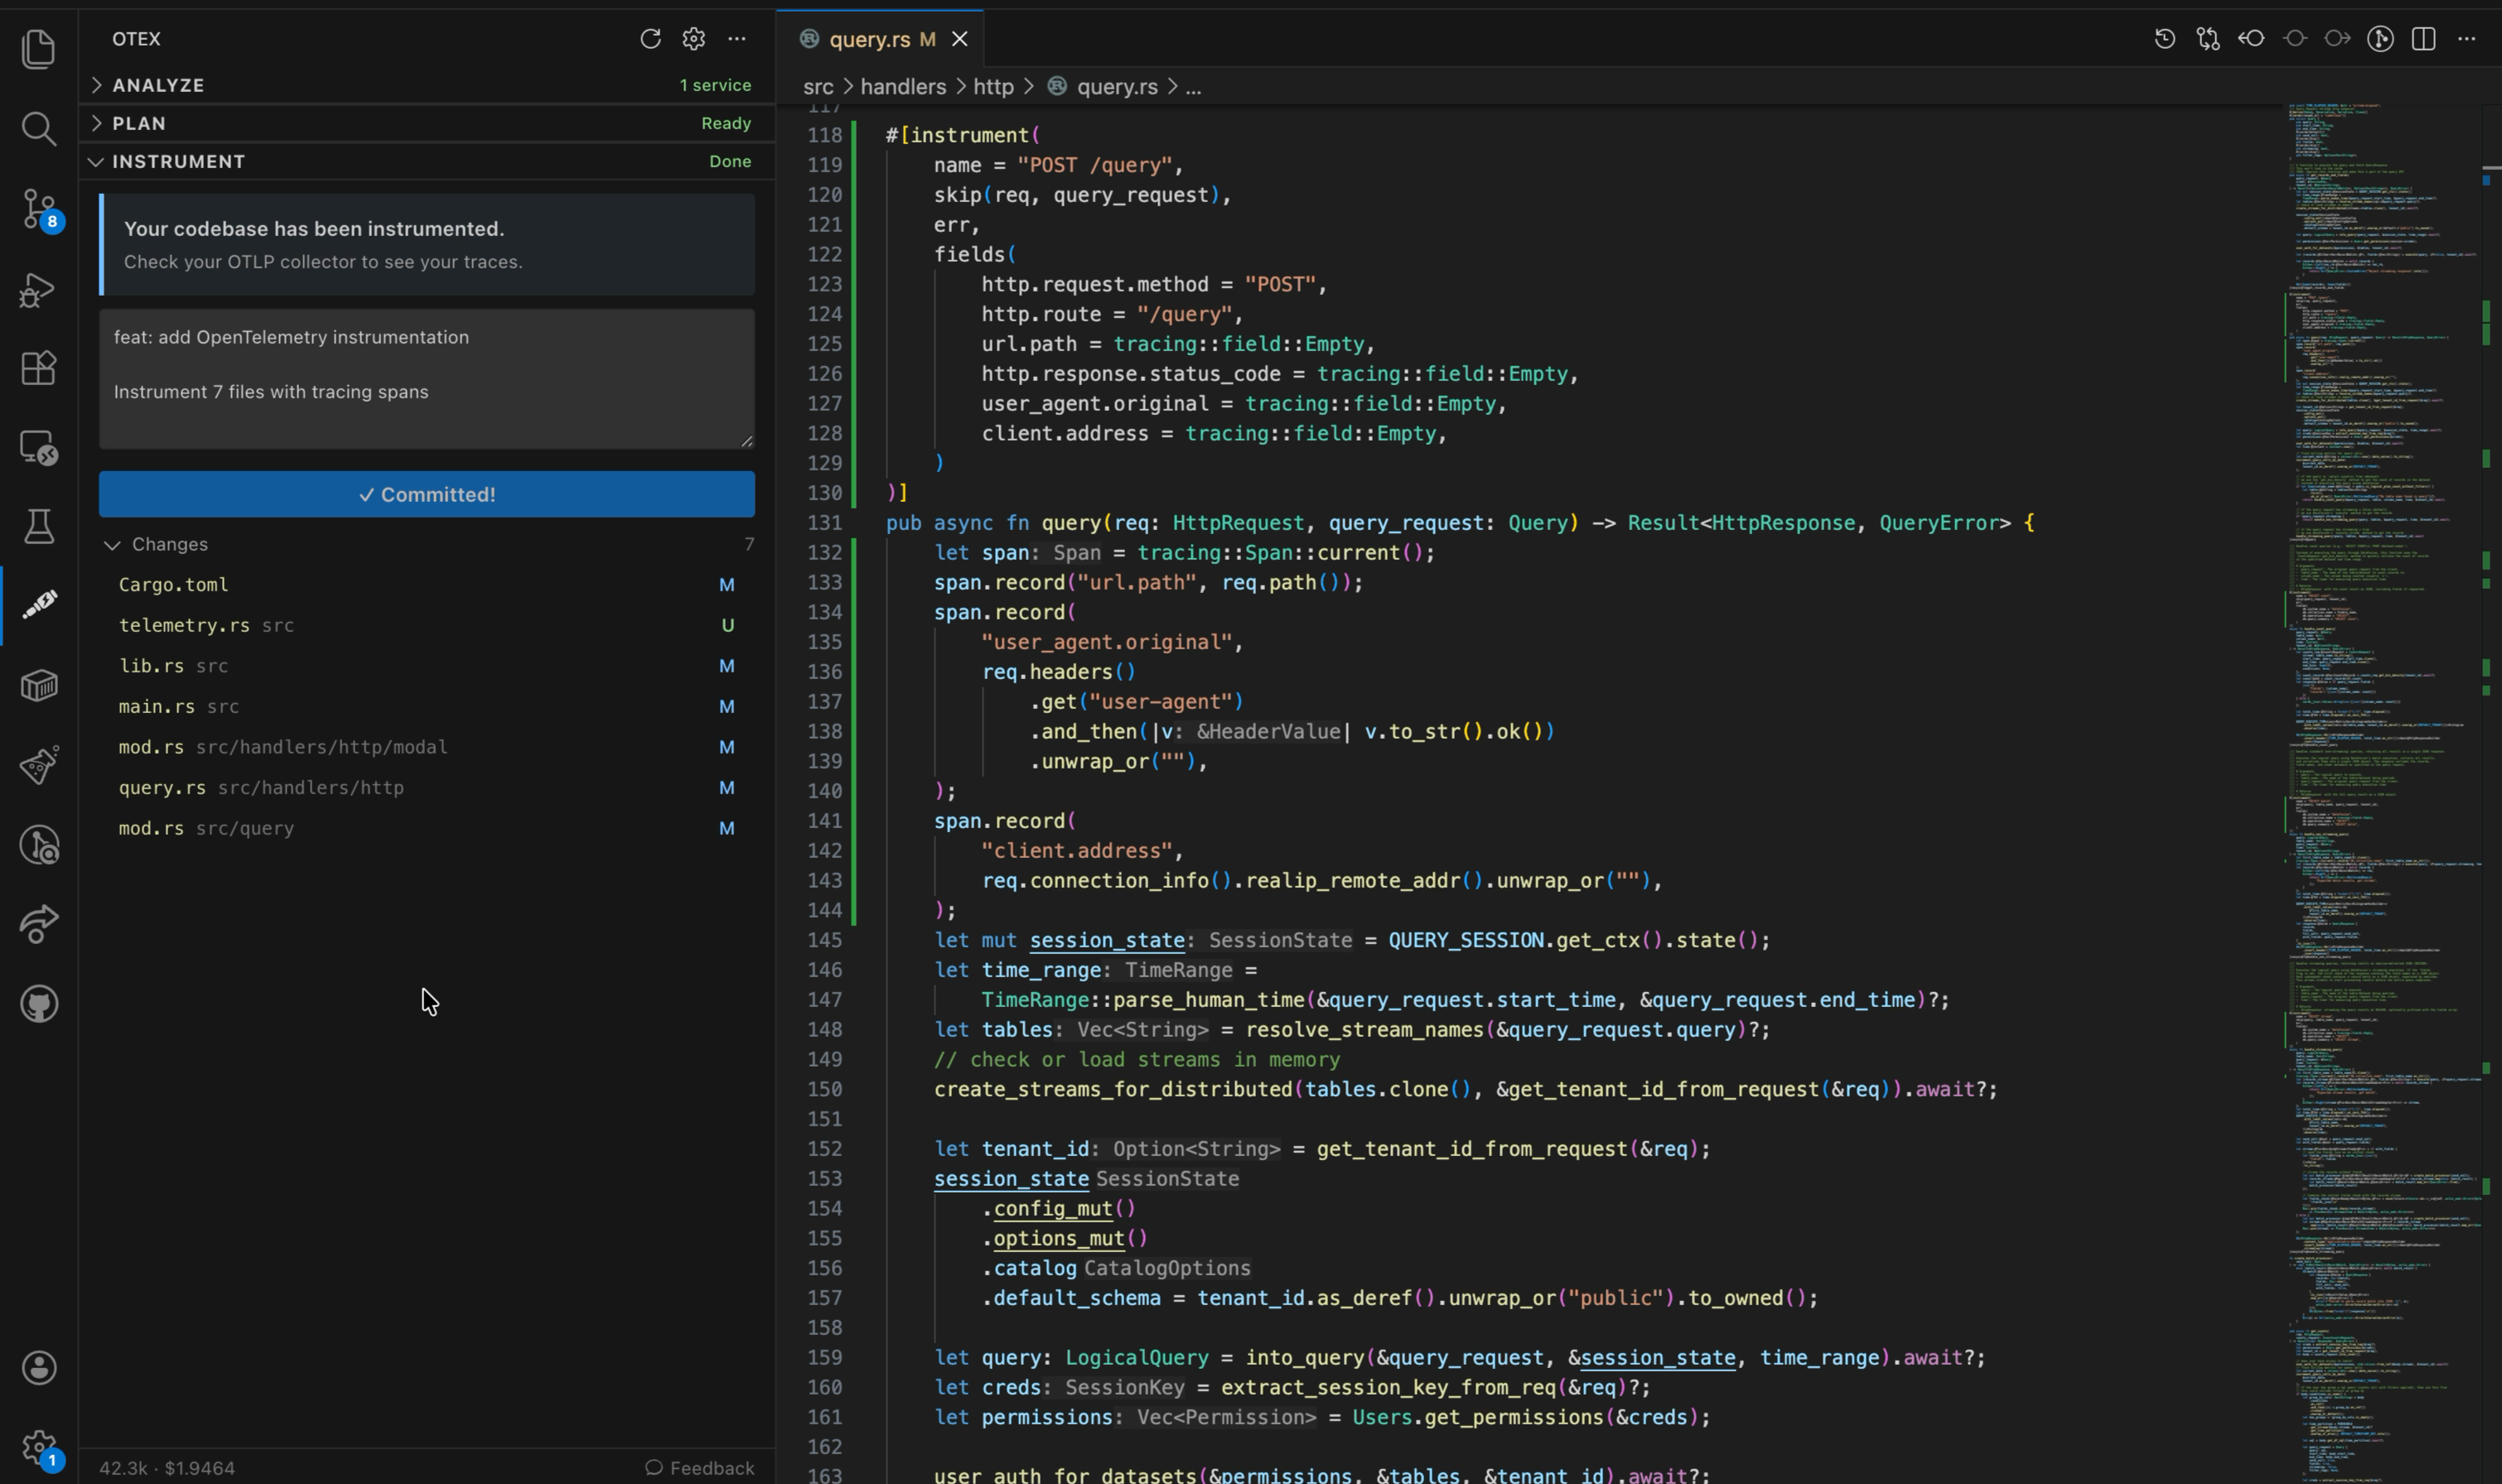Open telemetry.rs in the Changes list

click(427, 625)
